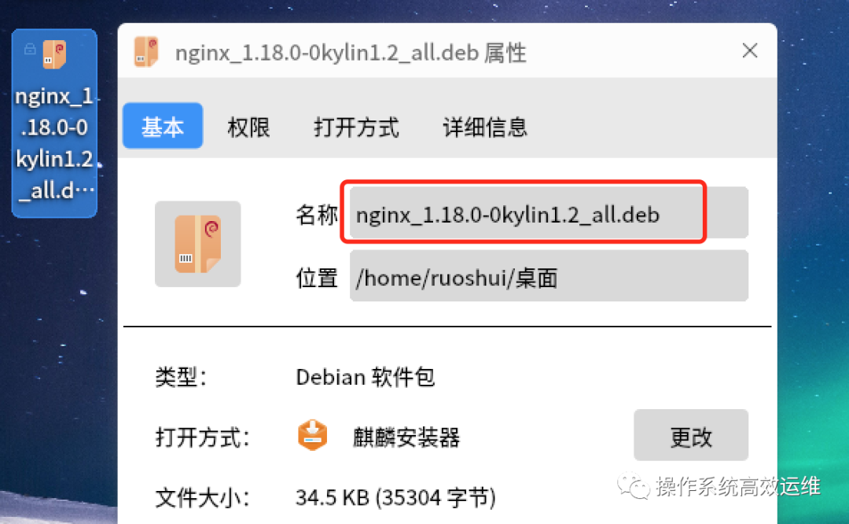Click the Debian 软件包 type value
Image resolution: width=849 pixels, height=524 pixels.
366,377
